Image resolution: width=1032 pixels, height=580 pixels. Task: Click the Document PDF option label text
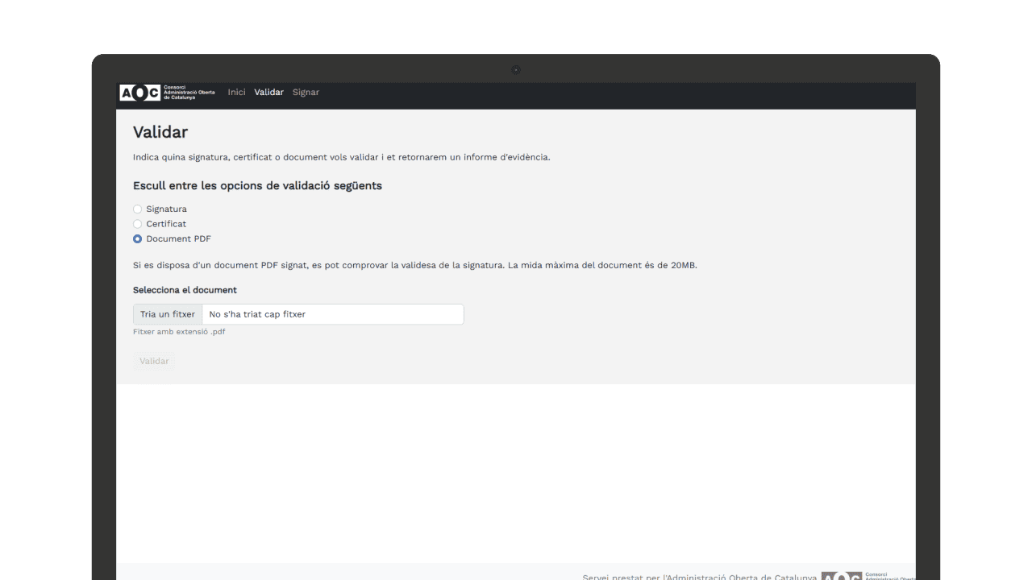click(178, 239)
